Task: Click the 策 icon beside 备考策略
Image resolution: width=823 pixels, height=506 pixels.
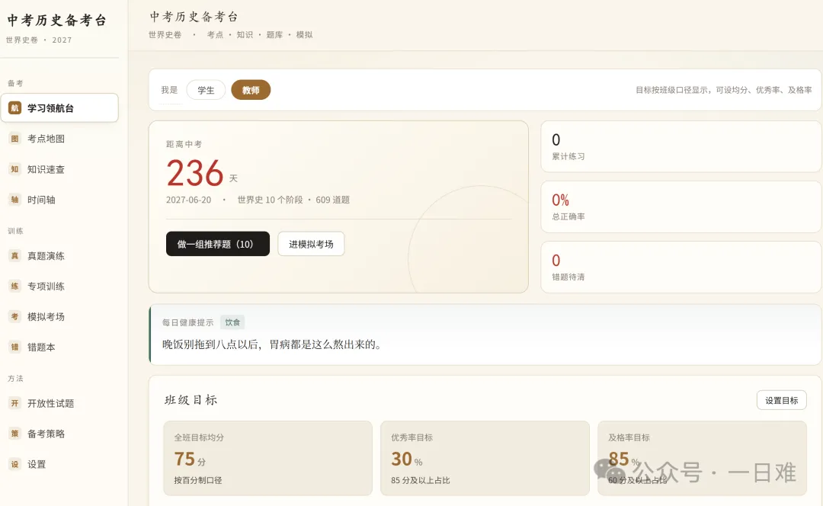Action: tap(14, 434)
